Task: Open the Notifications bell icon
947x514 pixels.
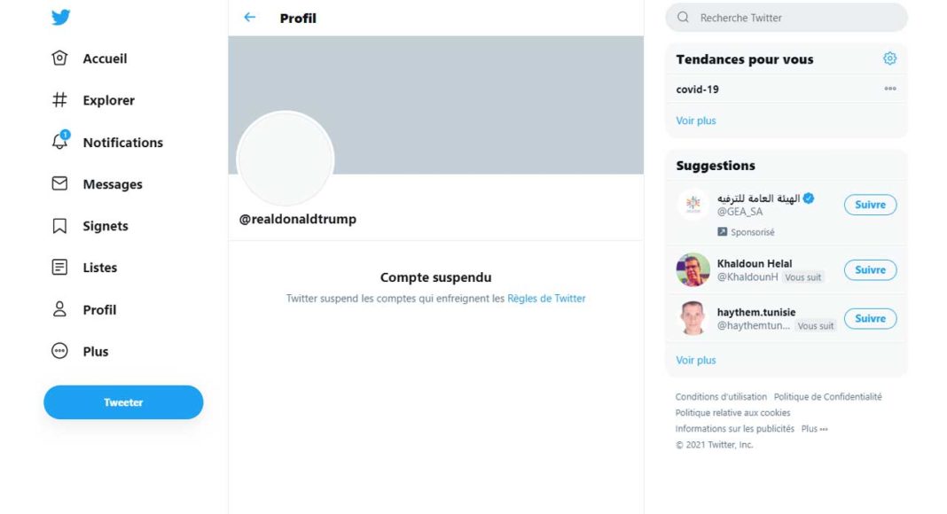Action: [59, 141]
